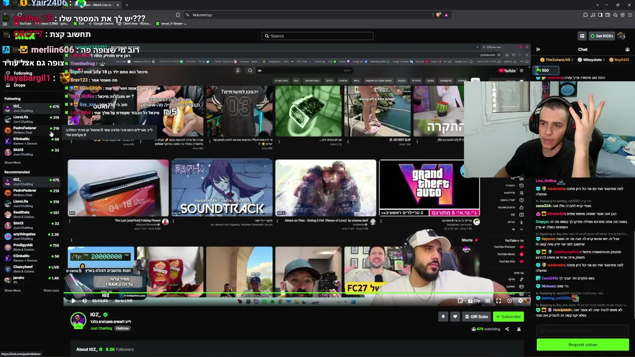Mute the stream volume

[84, 301]
